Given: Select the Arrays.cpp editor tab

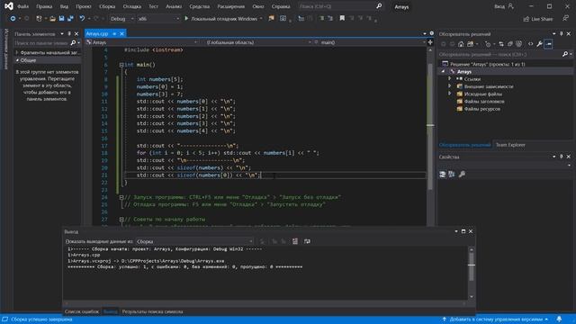Looking at the screenshot, I should click(x=97, y=33).
